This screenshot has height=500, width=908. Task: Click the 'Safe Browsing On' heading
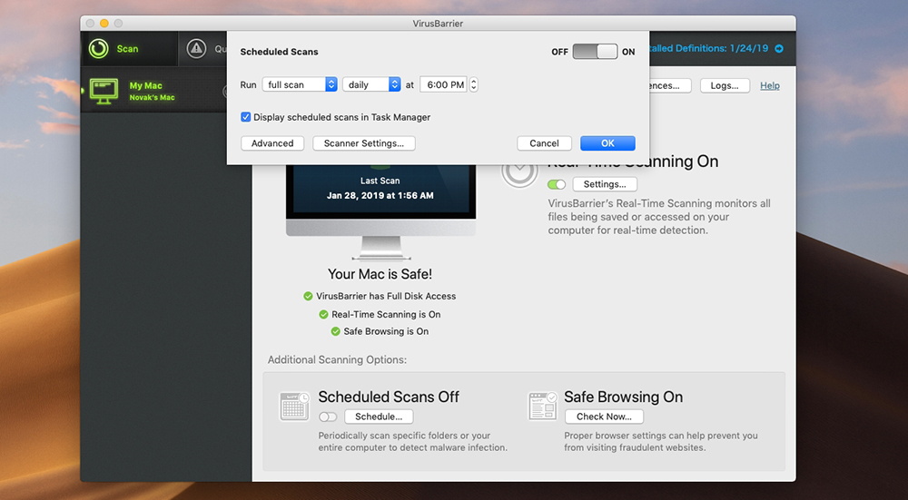[623, 397]
